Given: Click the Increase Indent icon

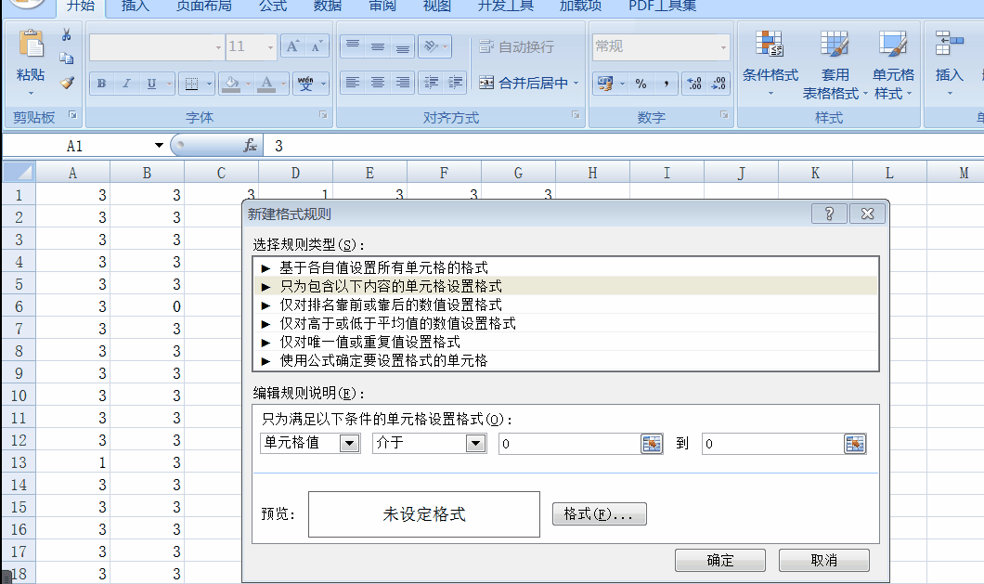Looking at the screenshot, I should (x=455, y=83).
